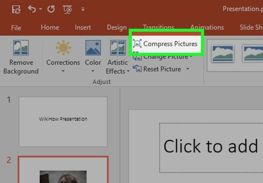Expand the Reset Picture dropdown arrow
This screenshot has height=183, width=263.
point(188,69)
